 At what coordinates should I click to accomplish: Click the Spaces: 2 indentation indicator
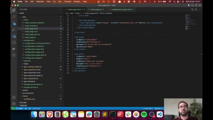158,108
